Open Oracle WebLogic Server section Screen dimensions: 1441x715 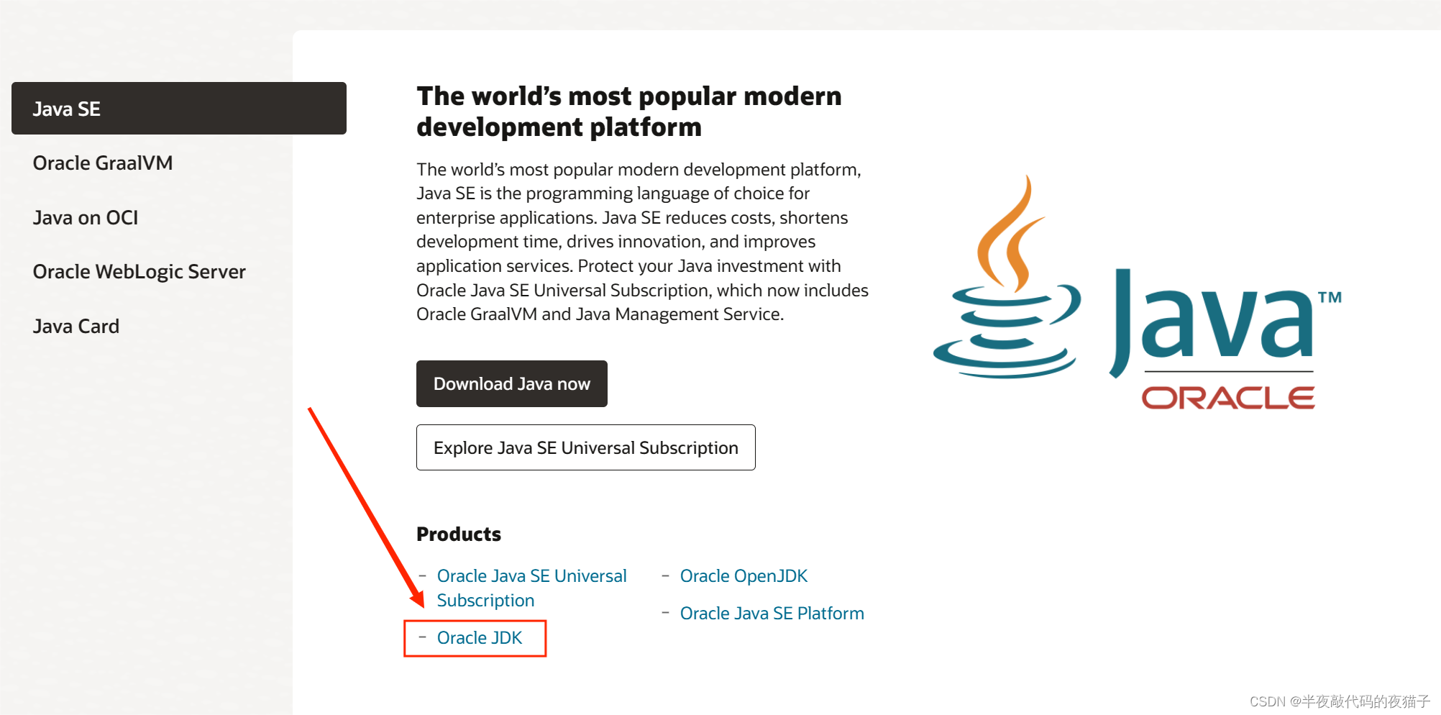pyautogui.click(x=139, y=272)
